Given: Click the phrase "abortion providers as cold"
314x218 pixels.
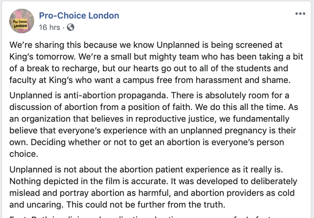Looking at the screenshot, I should click(x=242, y=193).
